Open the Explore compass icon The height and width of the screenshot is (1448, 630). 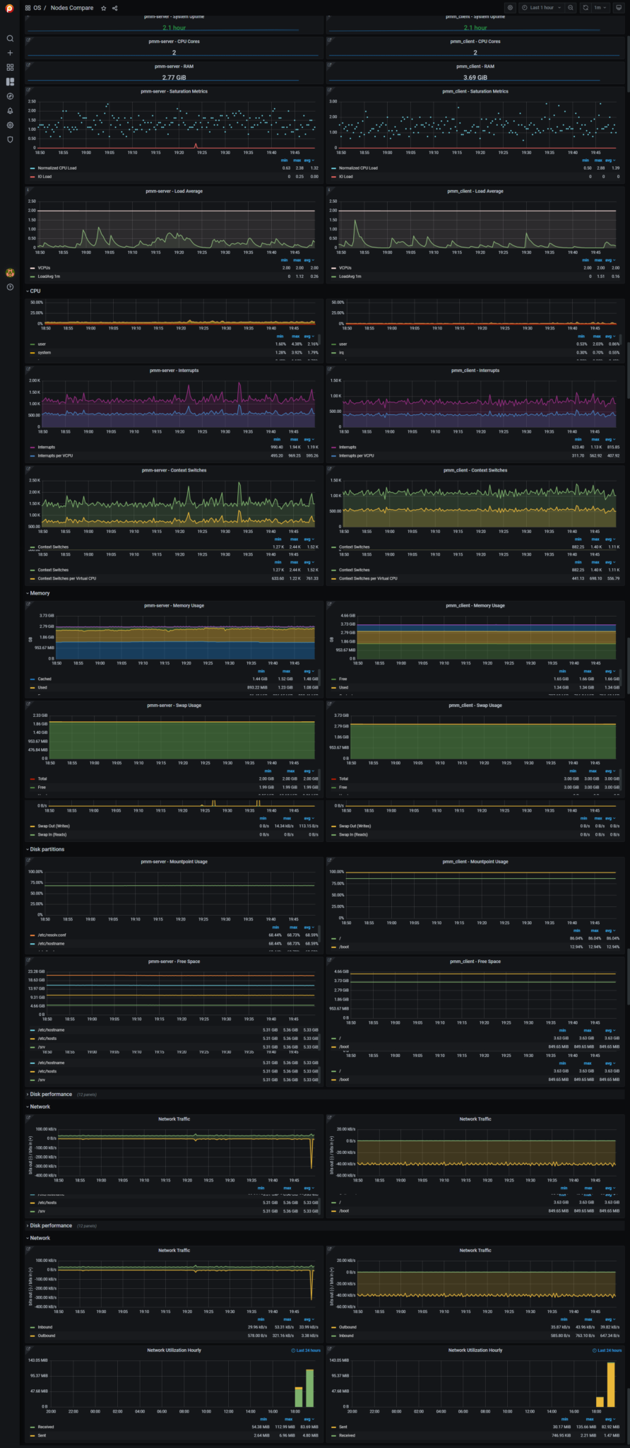[x=10, y=96]
